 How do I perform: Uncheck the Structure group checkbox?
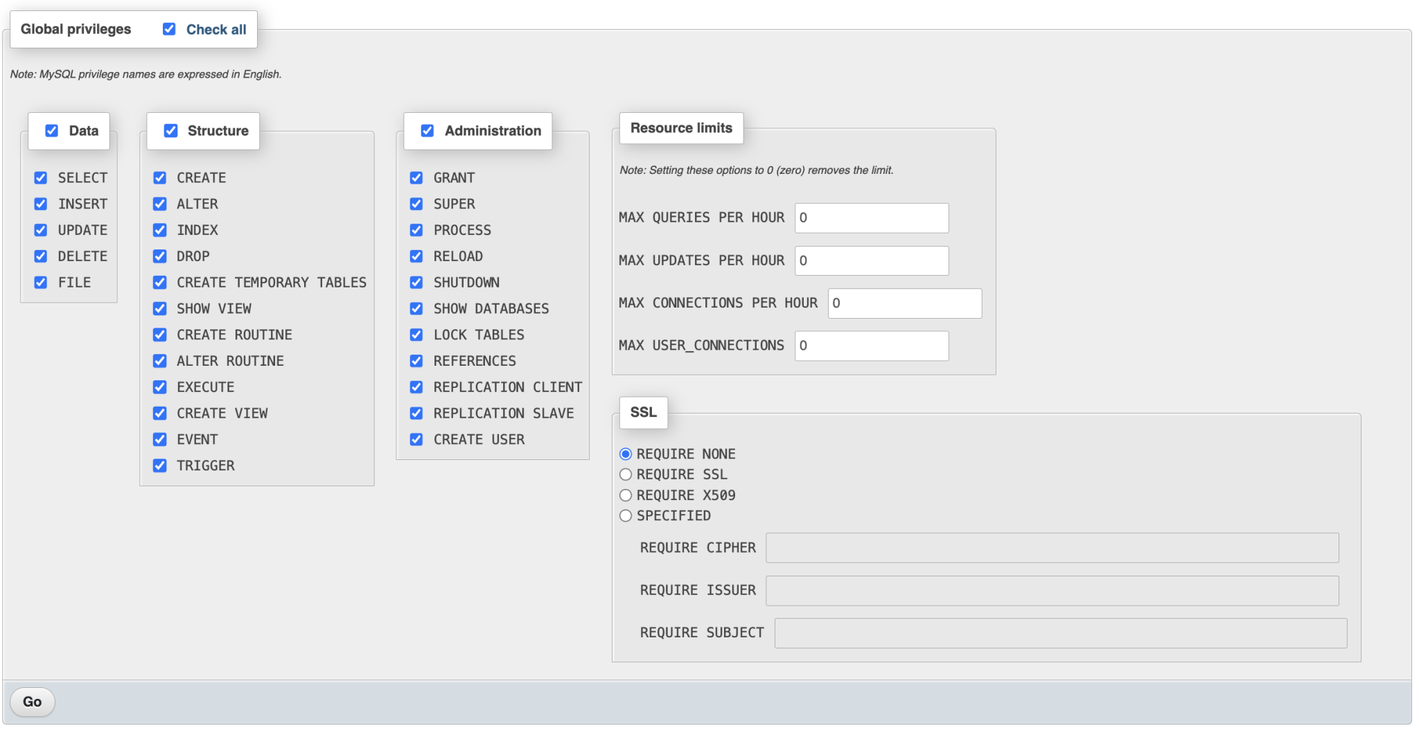tap(170, 130)
